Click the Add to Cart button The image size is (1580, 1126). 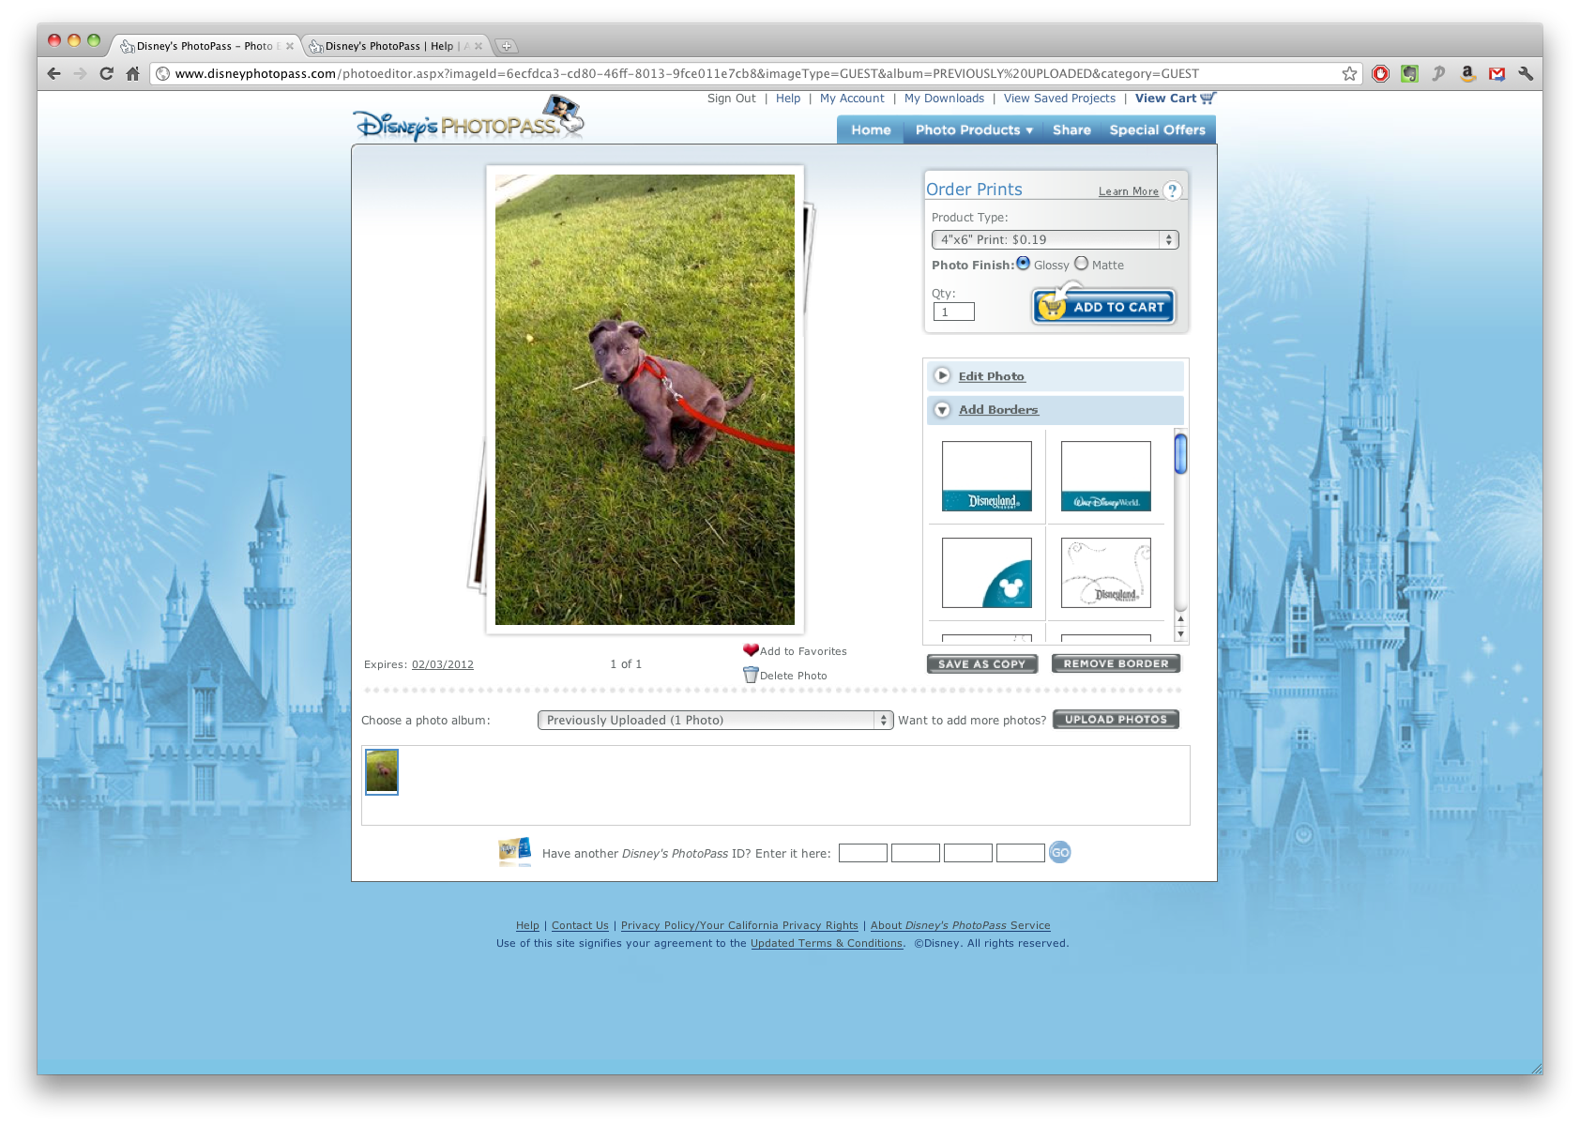pyautogui.click(x=1104, y=307)
